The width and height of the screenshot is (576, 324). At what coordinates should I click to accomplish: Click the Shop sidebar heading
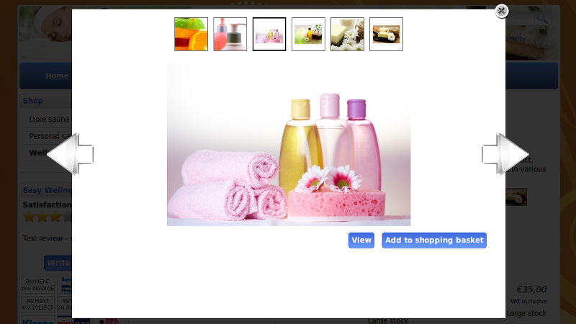click(33, 102)
